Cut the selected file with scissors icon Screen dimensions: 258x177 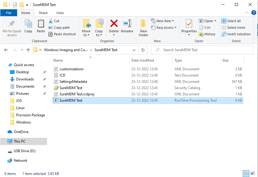click(51, 21)
